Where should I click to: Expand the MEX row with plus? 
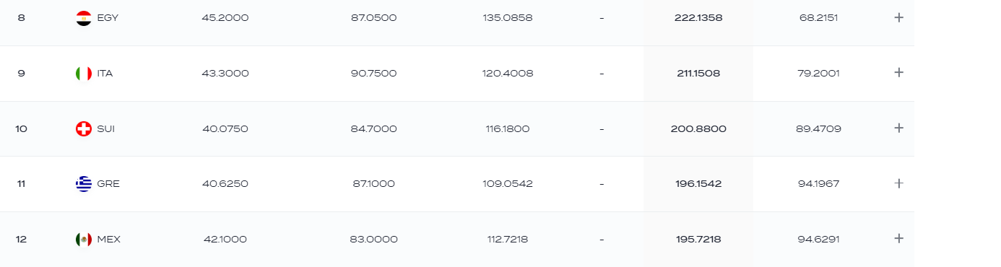pos(898,238)
